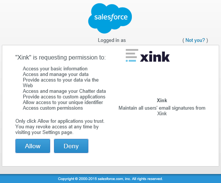Click the "Only click Allow" warning text
Image resolution: width=221 pixels, height=183 pixels.
60,127
